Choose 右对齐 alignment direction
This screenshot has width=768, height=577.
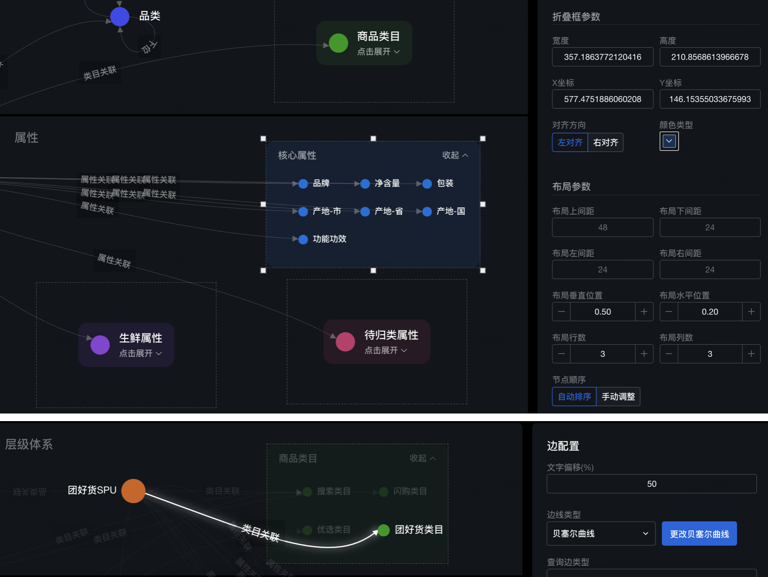click(606, 142)
